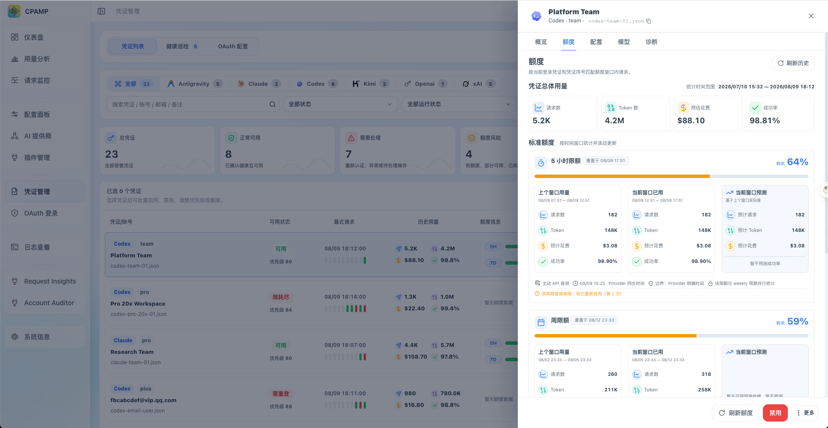This screenshot has width=828, height=428.
Task: Click the 5H quota tag on Research Team
Action: pos(493,344)
